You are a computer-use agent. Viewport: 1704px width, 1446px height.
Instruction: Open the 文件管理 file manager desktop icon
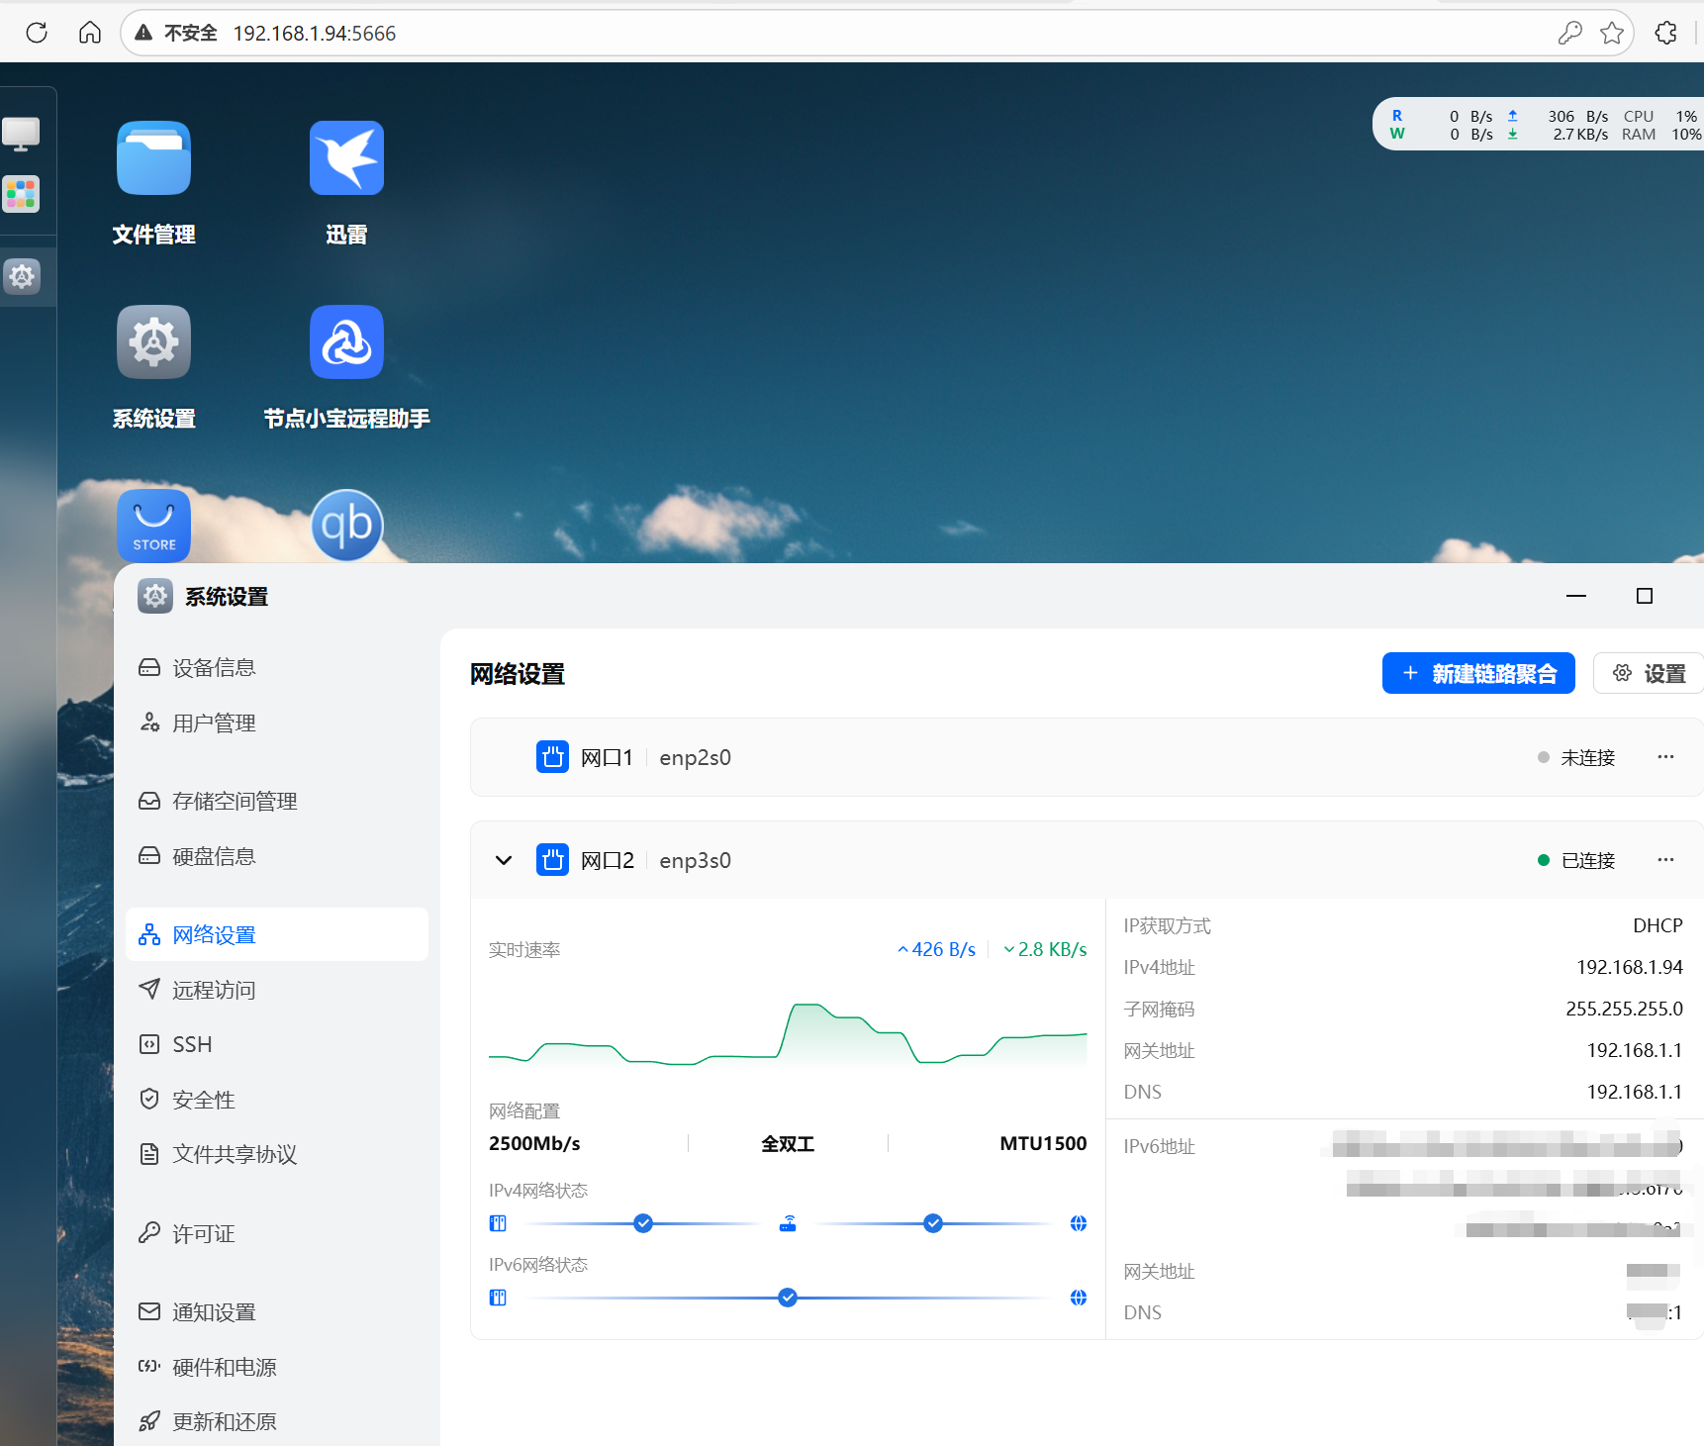[153, 158]
